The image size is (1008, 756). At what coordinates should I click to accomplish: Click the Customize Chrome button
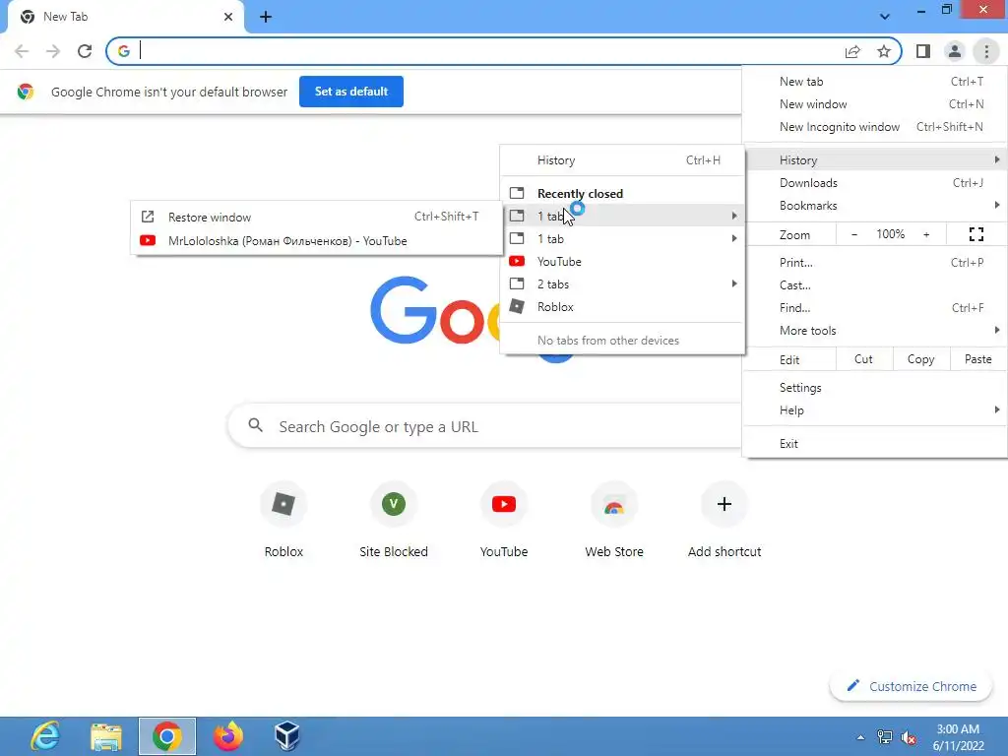911,686
